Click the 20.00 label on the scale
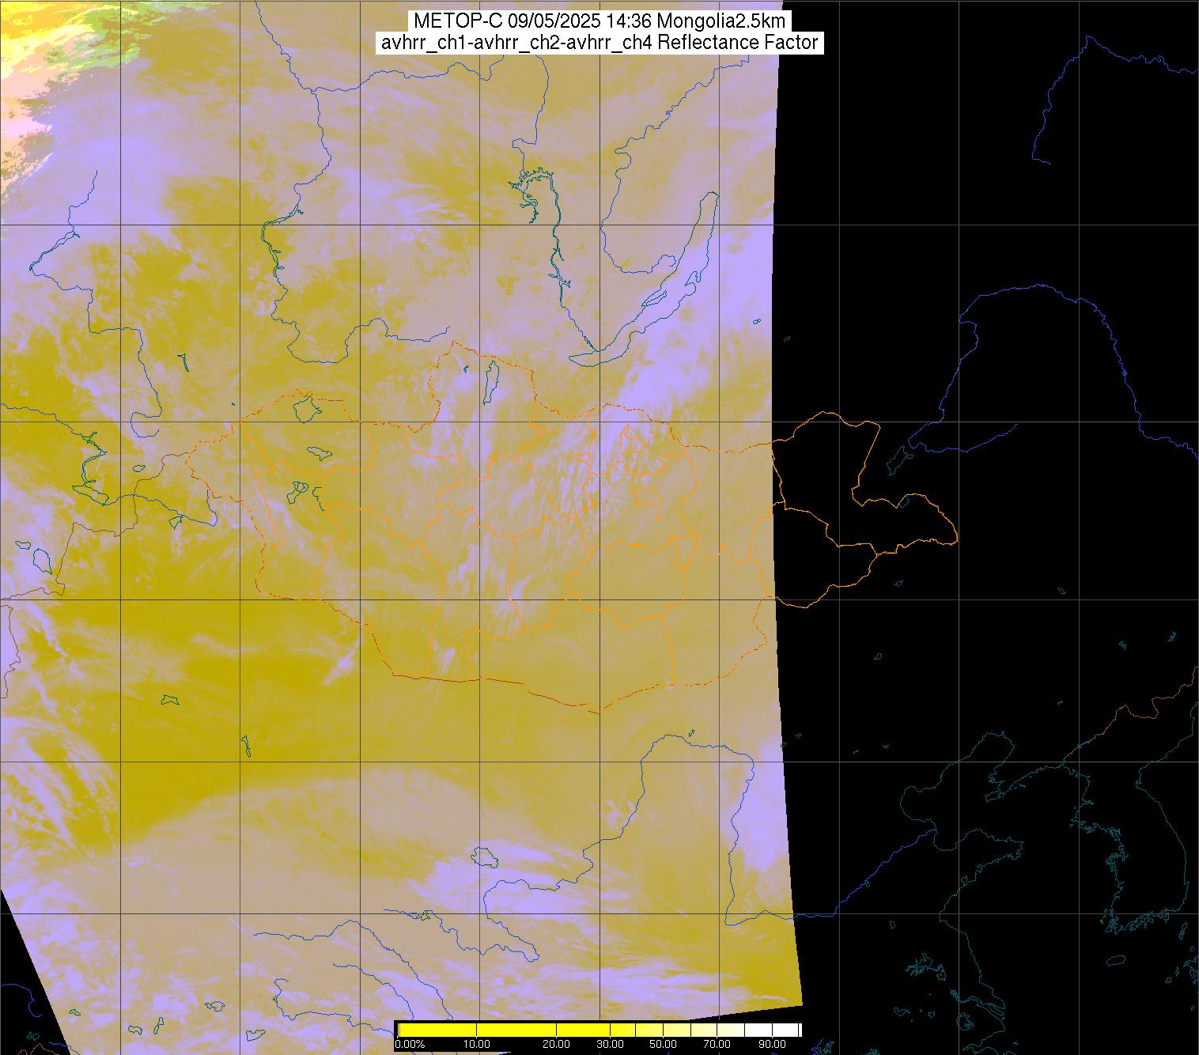The width and height of the screenshot is (1199, 1055). pos(556,1044)
